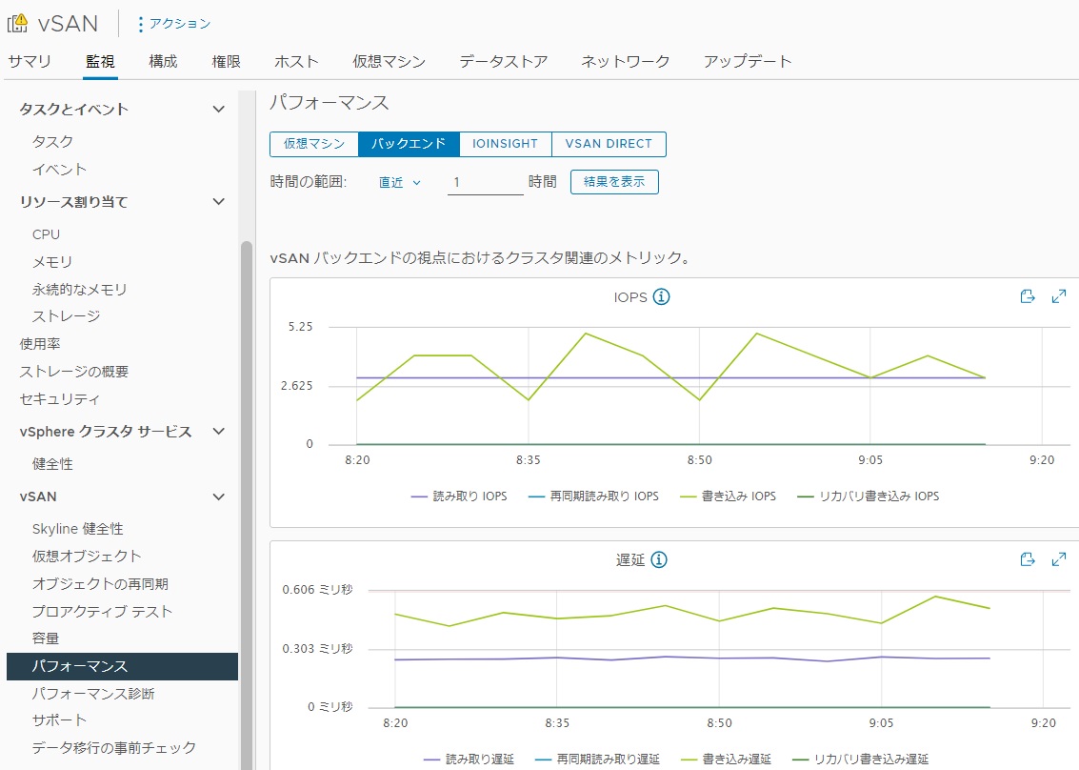Open the 直近 time range dropdown
Viewport: 1079px width, 770px height.
pyautogui.click(x=400, y=182)
